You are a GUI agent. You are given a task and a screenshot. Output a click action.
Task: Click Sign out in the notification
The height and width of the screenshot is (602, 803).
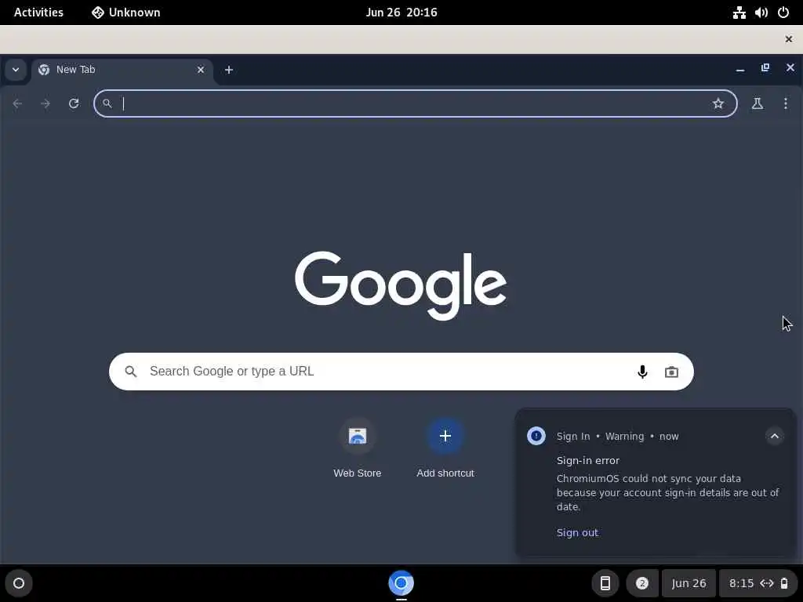tap(577, 532)
